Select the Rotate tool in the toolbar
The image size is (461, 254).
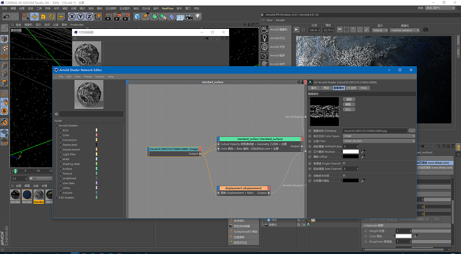[x=52, y=17]
